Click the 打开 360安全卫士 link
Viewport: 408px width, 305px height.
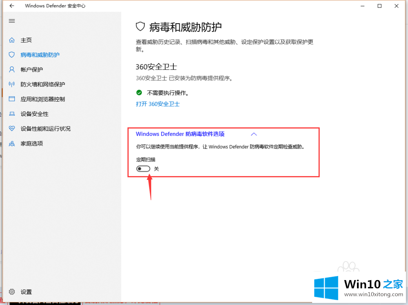coord(157,104)
